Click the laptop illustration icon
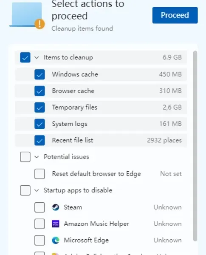This screenshot has height=255, width=206. (27, 15)
